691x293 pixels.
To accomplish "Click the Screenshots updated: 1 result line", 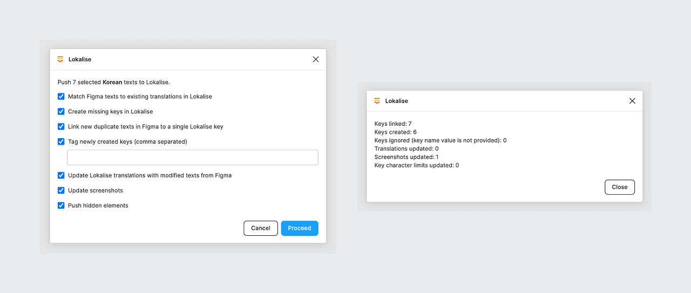I will (407, 157).
